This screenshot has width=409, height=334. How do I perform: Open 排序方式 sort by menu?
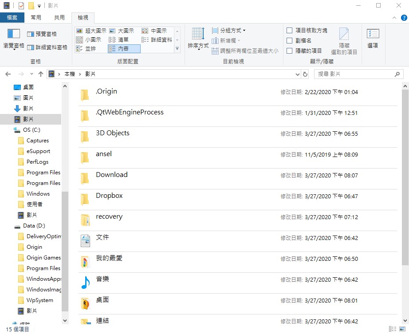click(198, 39)
